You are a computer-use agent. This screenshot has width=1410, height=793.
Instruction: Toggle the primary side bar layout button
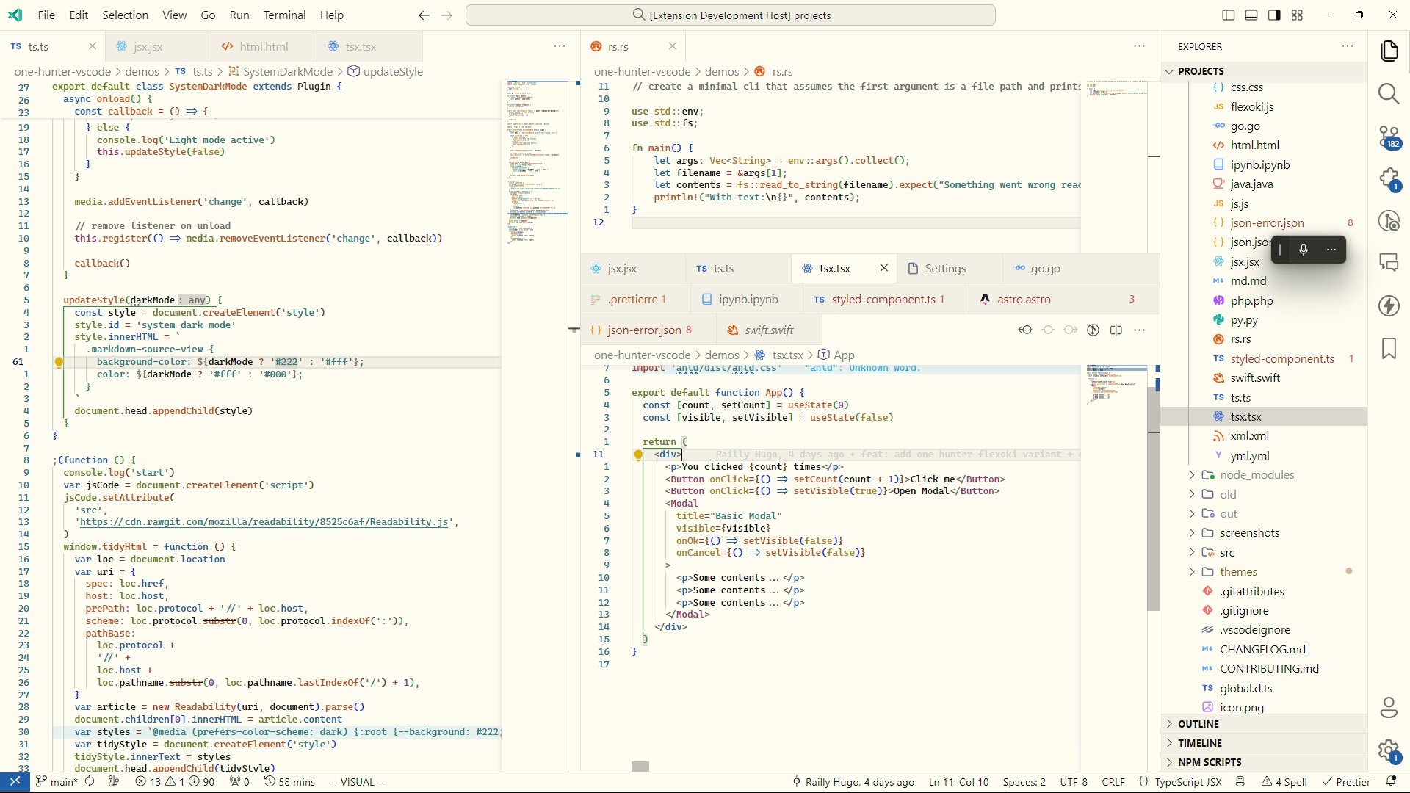click(1229, 15)
